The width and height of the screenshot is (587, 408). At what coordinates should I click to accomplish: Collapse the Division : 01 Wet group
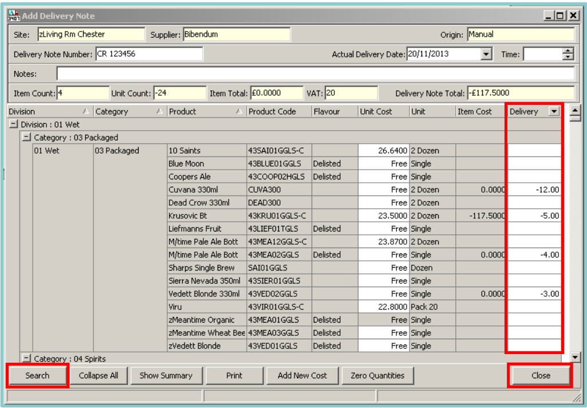(x=14, y=124)
